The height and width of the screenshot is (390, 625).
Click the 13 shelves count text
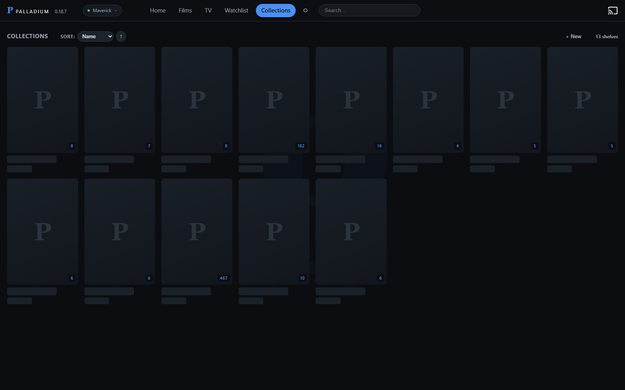[x=607, y=36]
